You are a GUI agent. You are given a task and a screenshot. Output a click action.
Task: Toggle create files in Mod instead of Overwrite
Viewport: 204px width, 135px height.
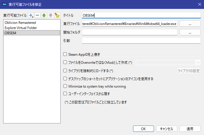pos(65,62)
